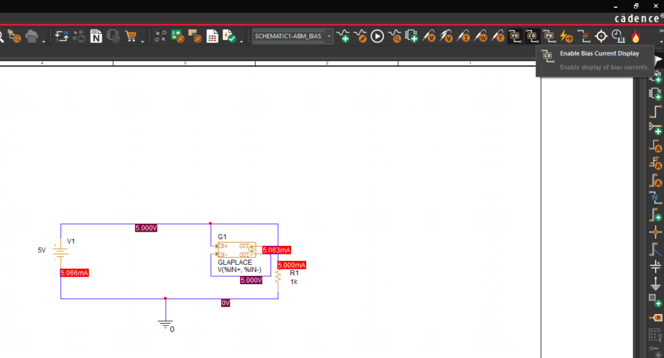Click the lightning bolt arrow icon

click(x=567, y=36)
